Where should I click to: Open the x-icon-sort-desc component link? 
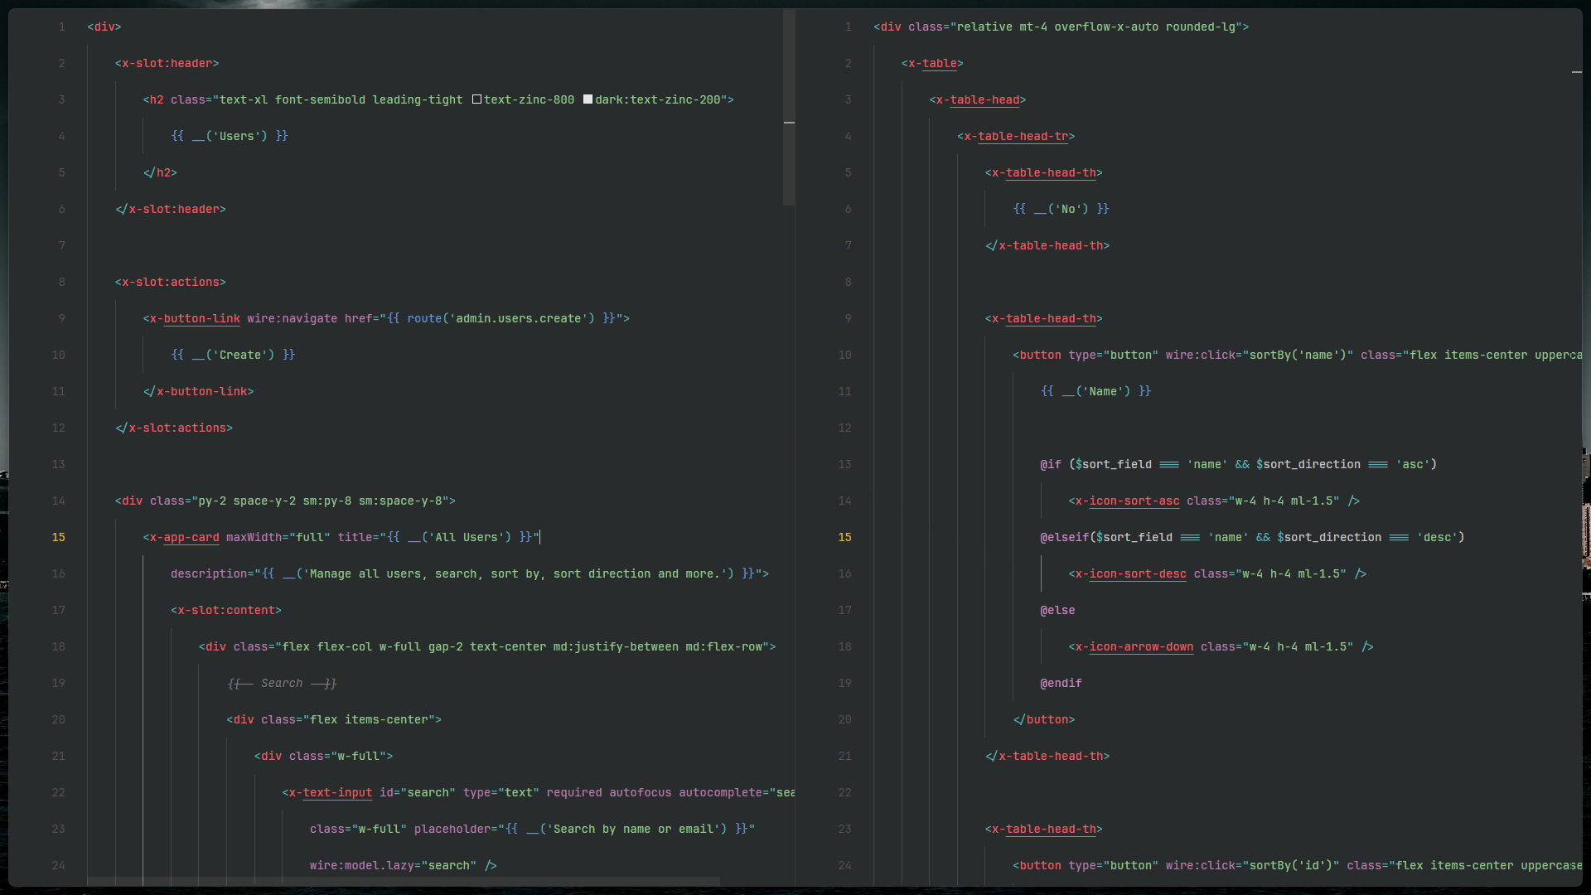click(1137, 574)
